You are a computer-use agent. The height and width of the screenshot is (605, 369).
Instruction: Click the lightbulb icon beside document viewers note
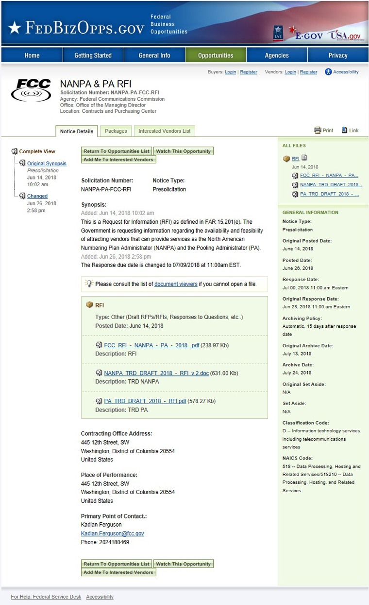89,284
